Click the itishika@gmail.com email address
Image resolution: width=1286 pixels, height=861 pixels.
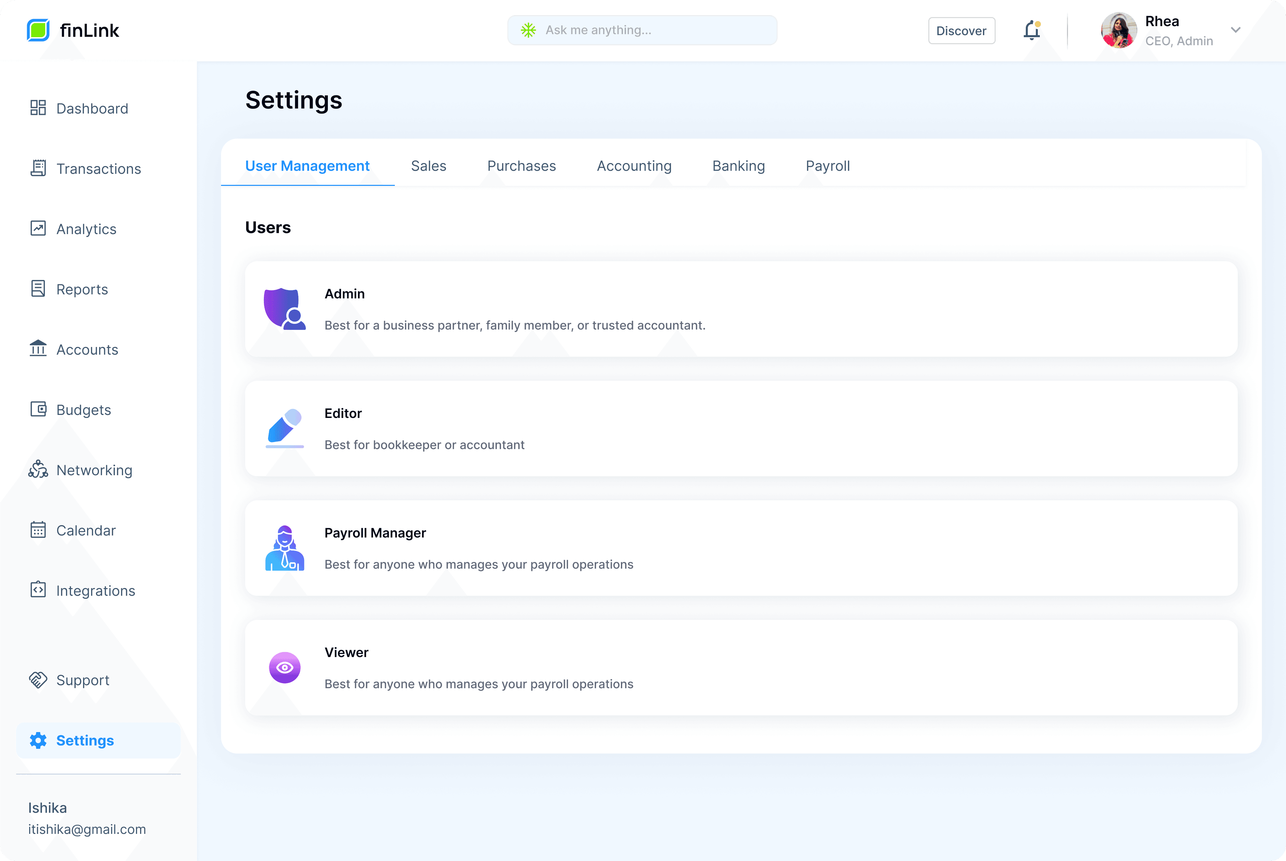coord(87,829)
